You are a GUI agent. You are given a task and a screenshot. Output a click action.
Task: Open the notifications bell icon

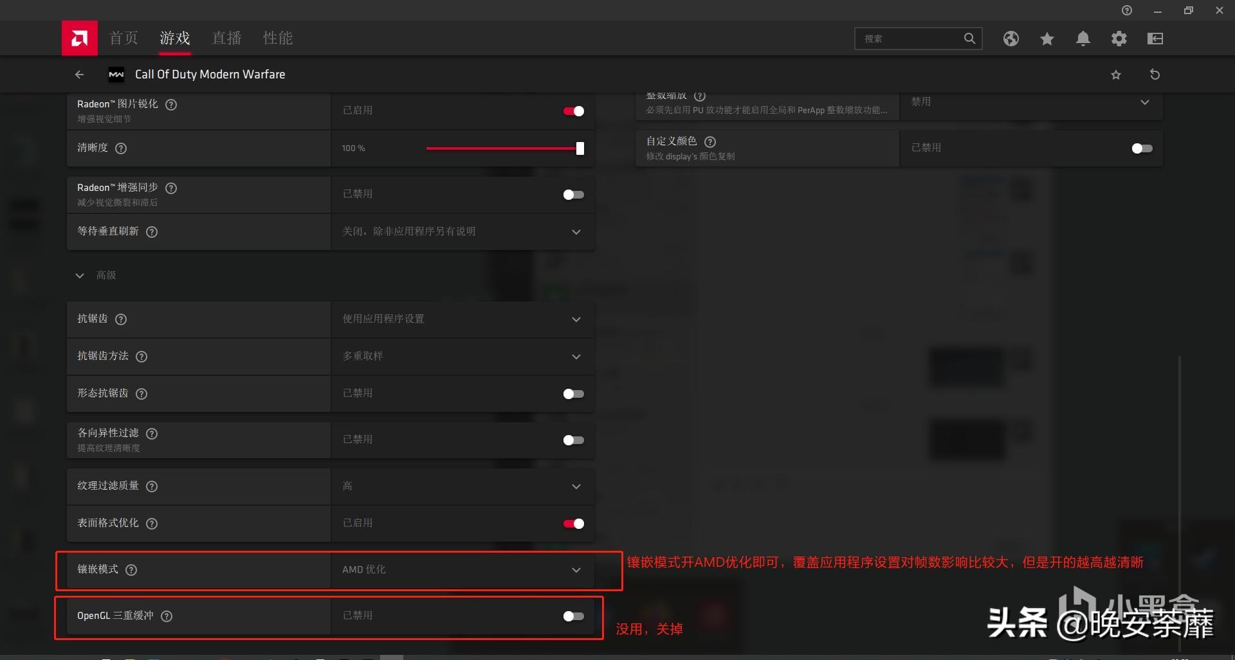(1083, 39)
